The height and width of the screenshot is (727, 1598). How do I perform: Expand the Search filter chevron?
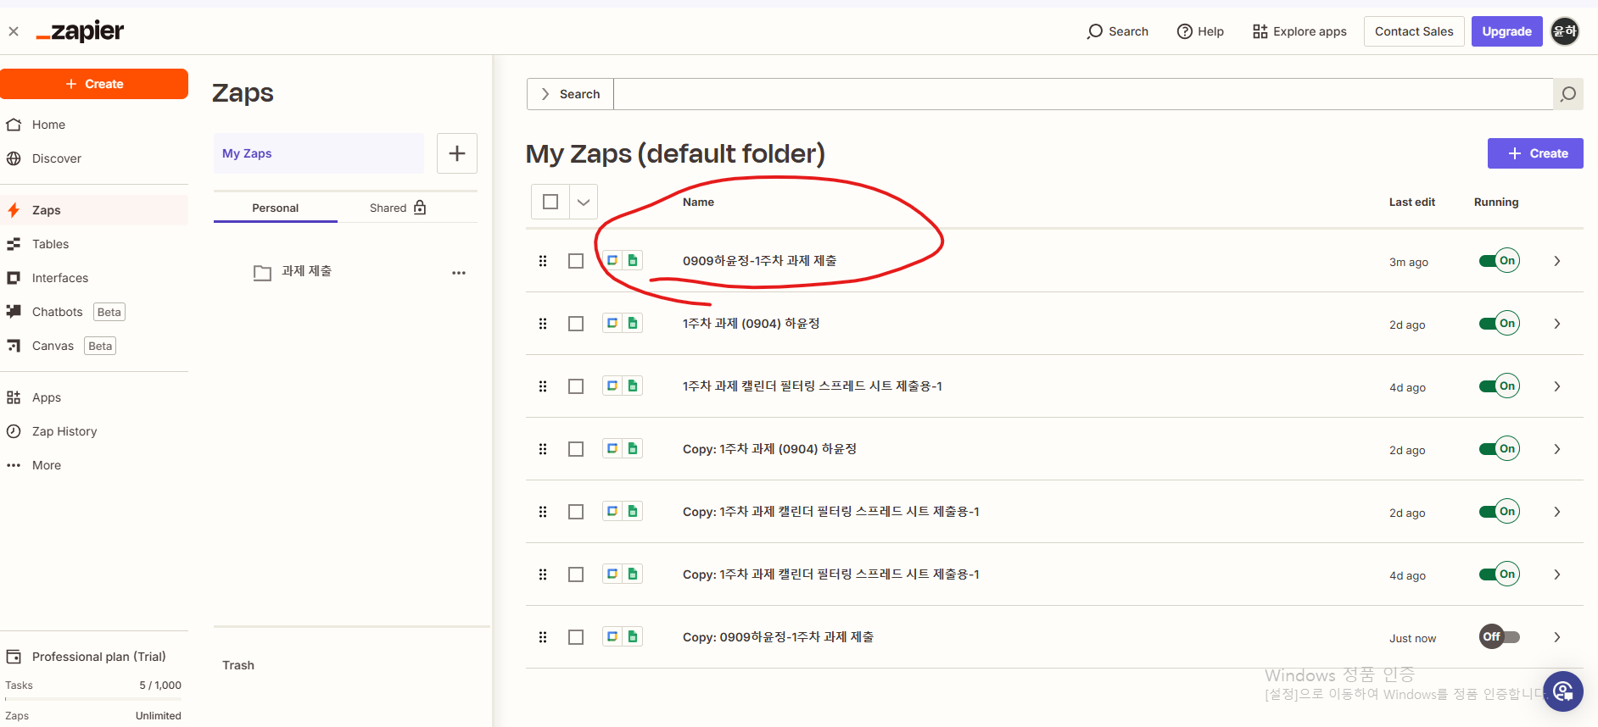[x=545, y=94]
